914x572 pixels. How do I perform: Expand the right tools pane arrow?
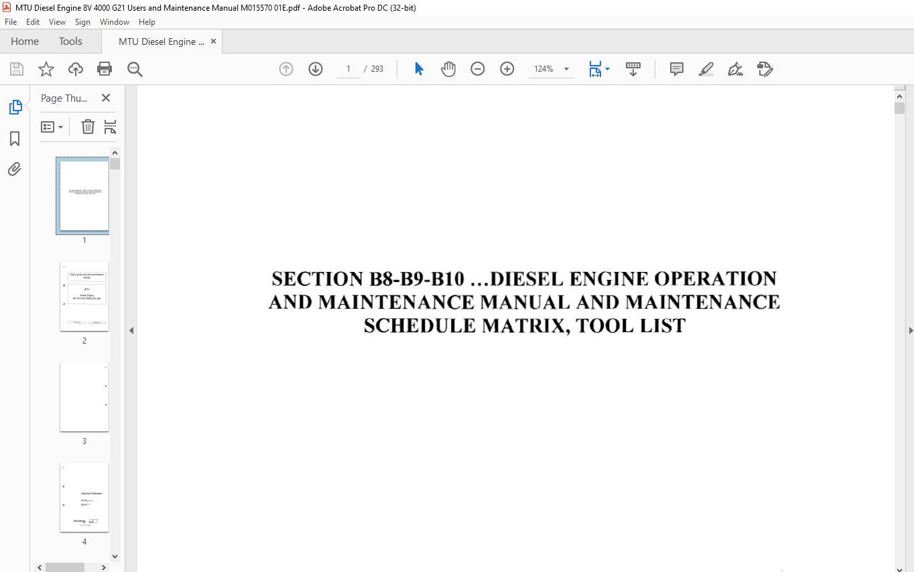pos(910,330)
